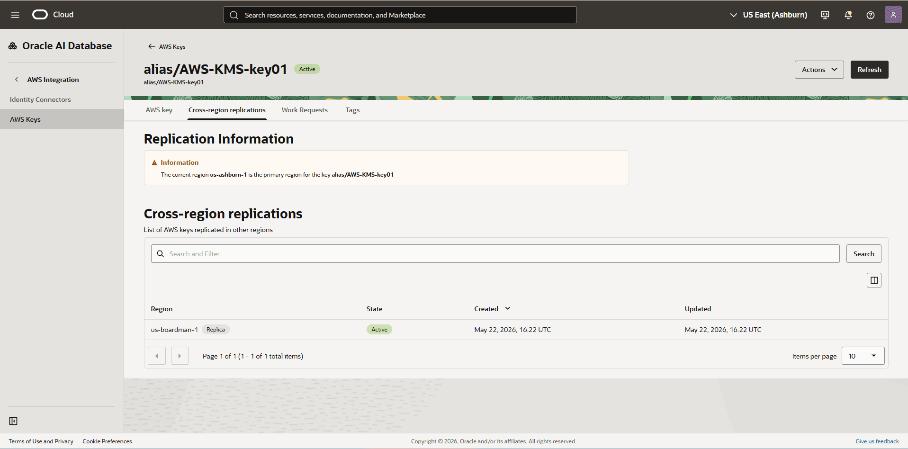
Task: Open the Items per page dropdown
Action: pos(863,356)
